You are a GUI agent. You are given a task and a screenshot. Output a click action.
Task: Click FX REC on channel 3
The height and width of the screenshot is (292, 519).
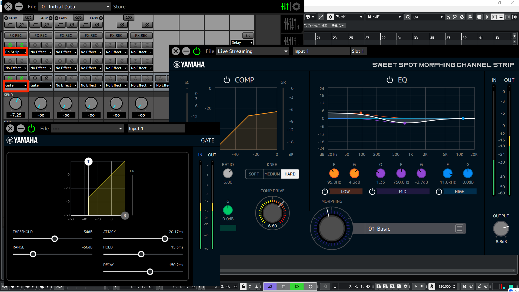click(66, 35)
